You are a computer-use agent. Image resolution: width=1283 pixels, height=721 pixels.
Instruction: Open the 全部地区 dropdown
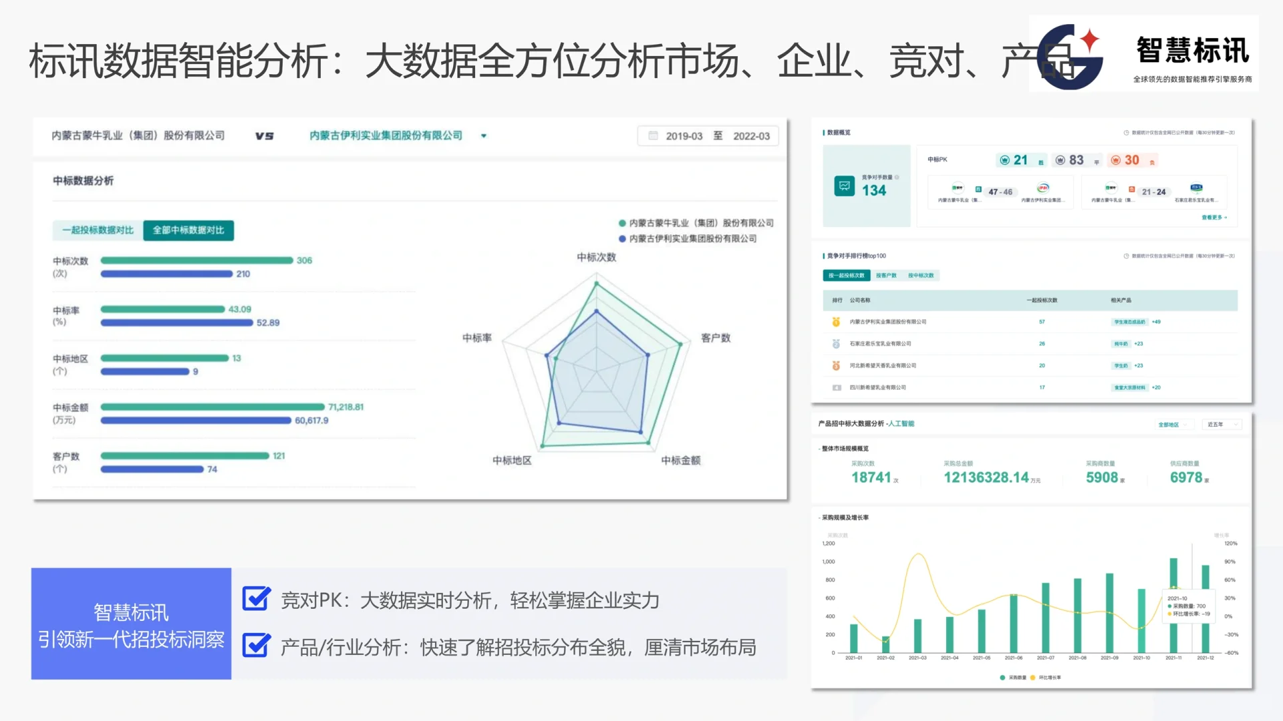coord(1174,425)
